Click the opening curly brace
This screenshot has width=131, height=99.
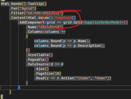27,36
